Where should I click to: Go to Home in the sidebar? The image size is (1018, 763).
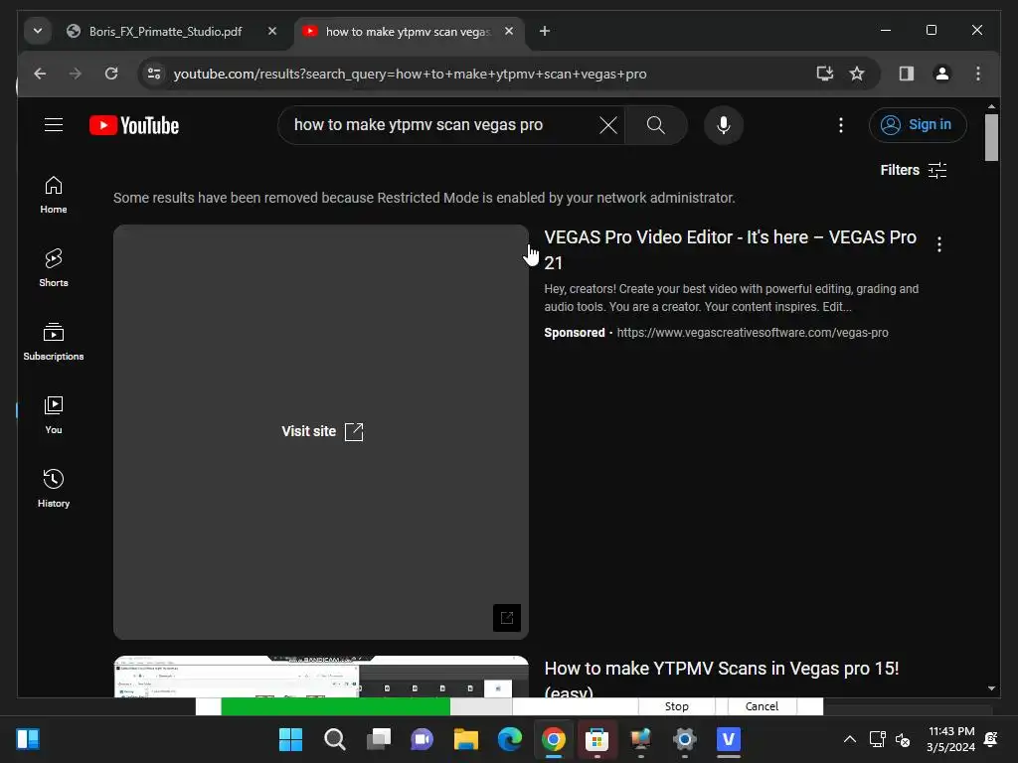tap(54, 195)
